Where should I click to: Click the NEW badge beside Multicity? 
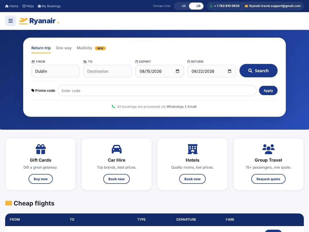click(100, 48)
